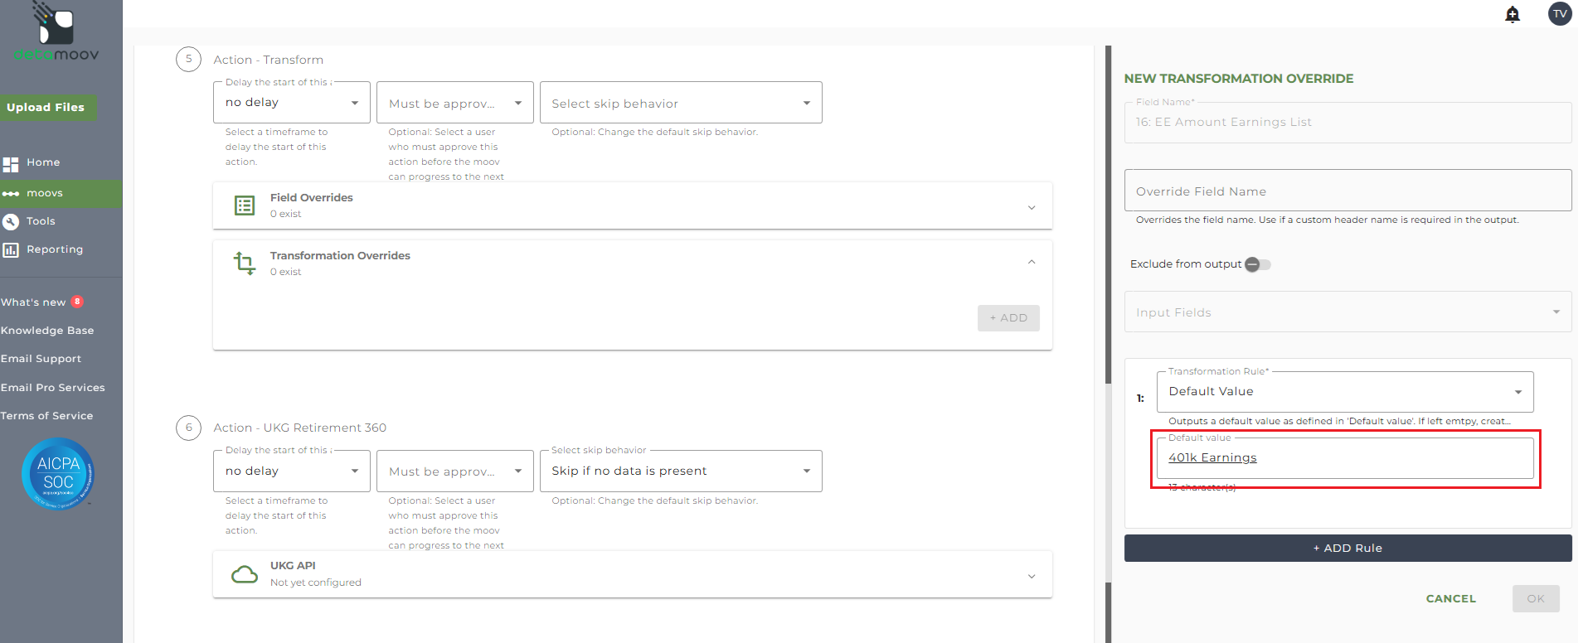
Task: Click the + ADD Rule button
Action: [x=1347, y=549]
